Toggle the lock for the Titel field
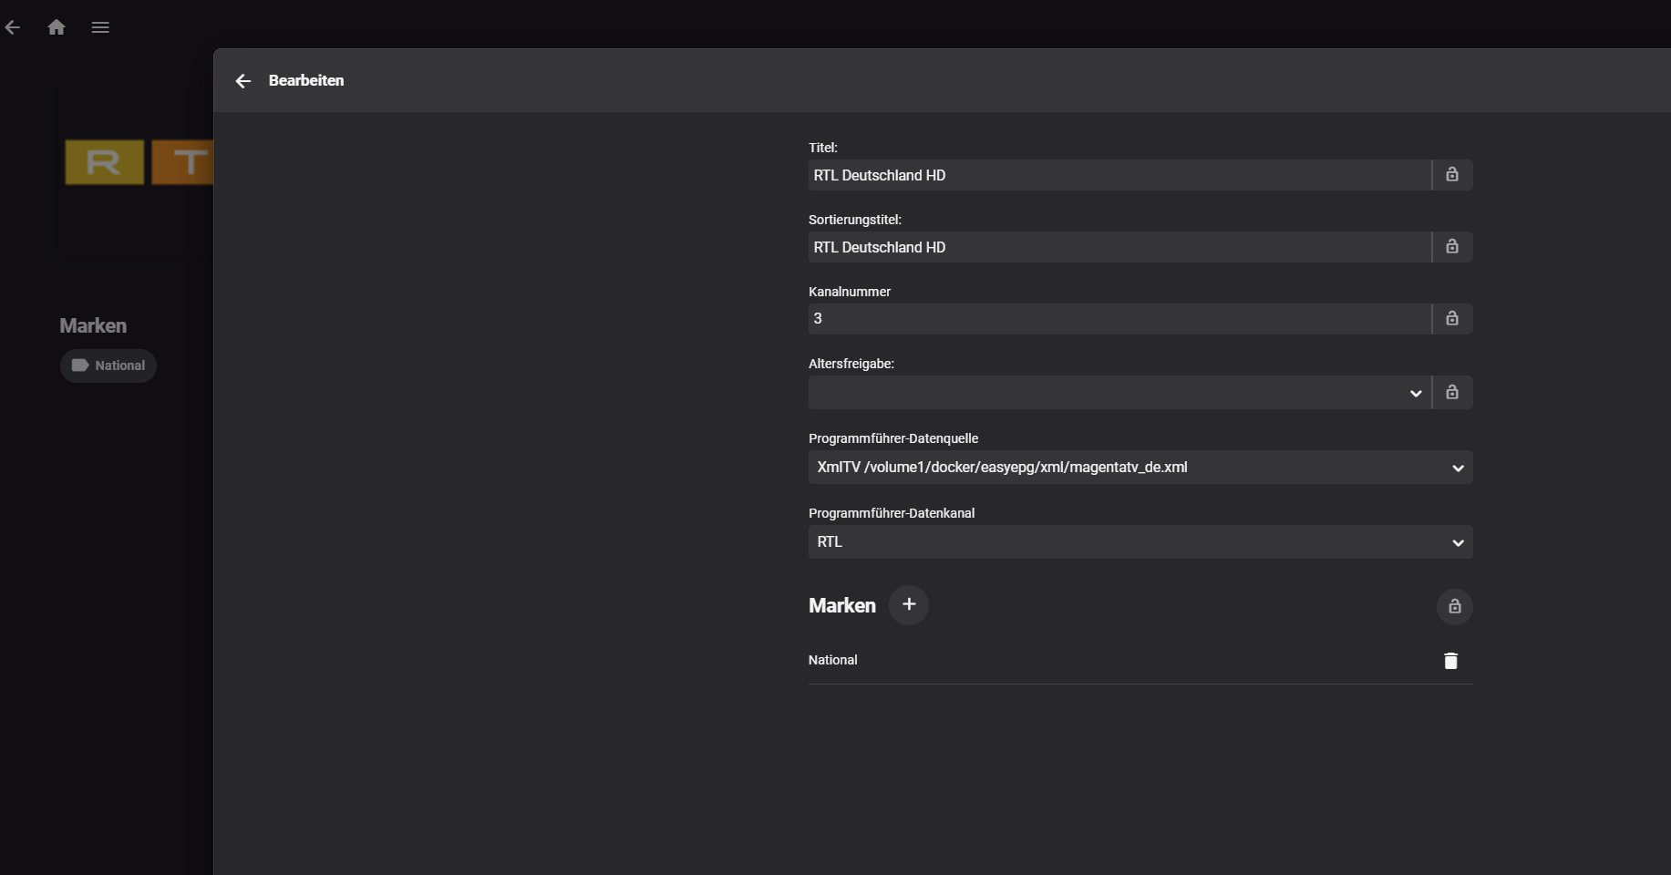This screenshot has height=875, width=1671. pyautogui.click(x=1452, y=175)
